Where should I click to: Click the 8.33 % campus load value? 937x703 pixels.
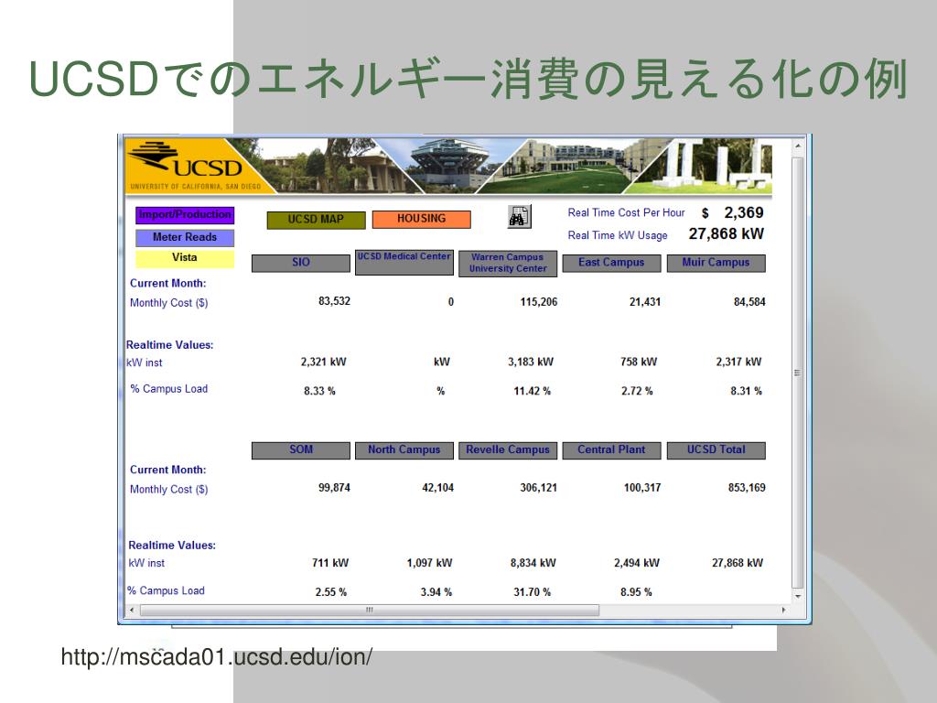[319, 391]
